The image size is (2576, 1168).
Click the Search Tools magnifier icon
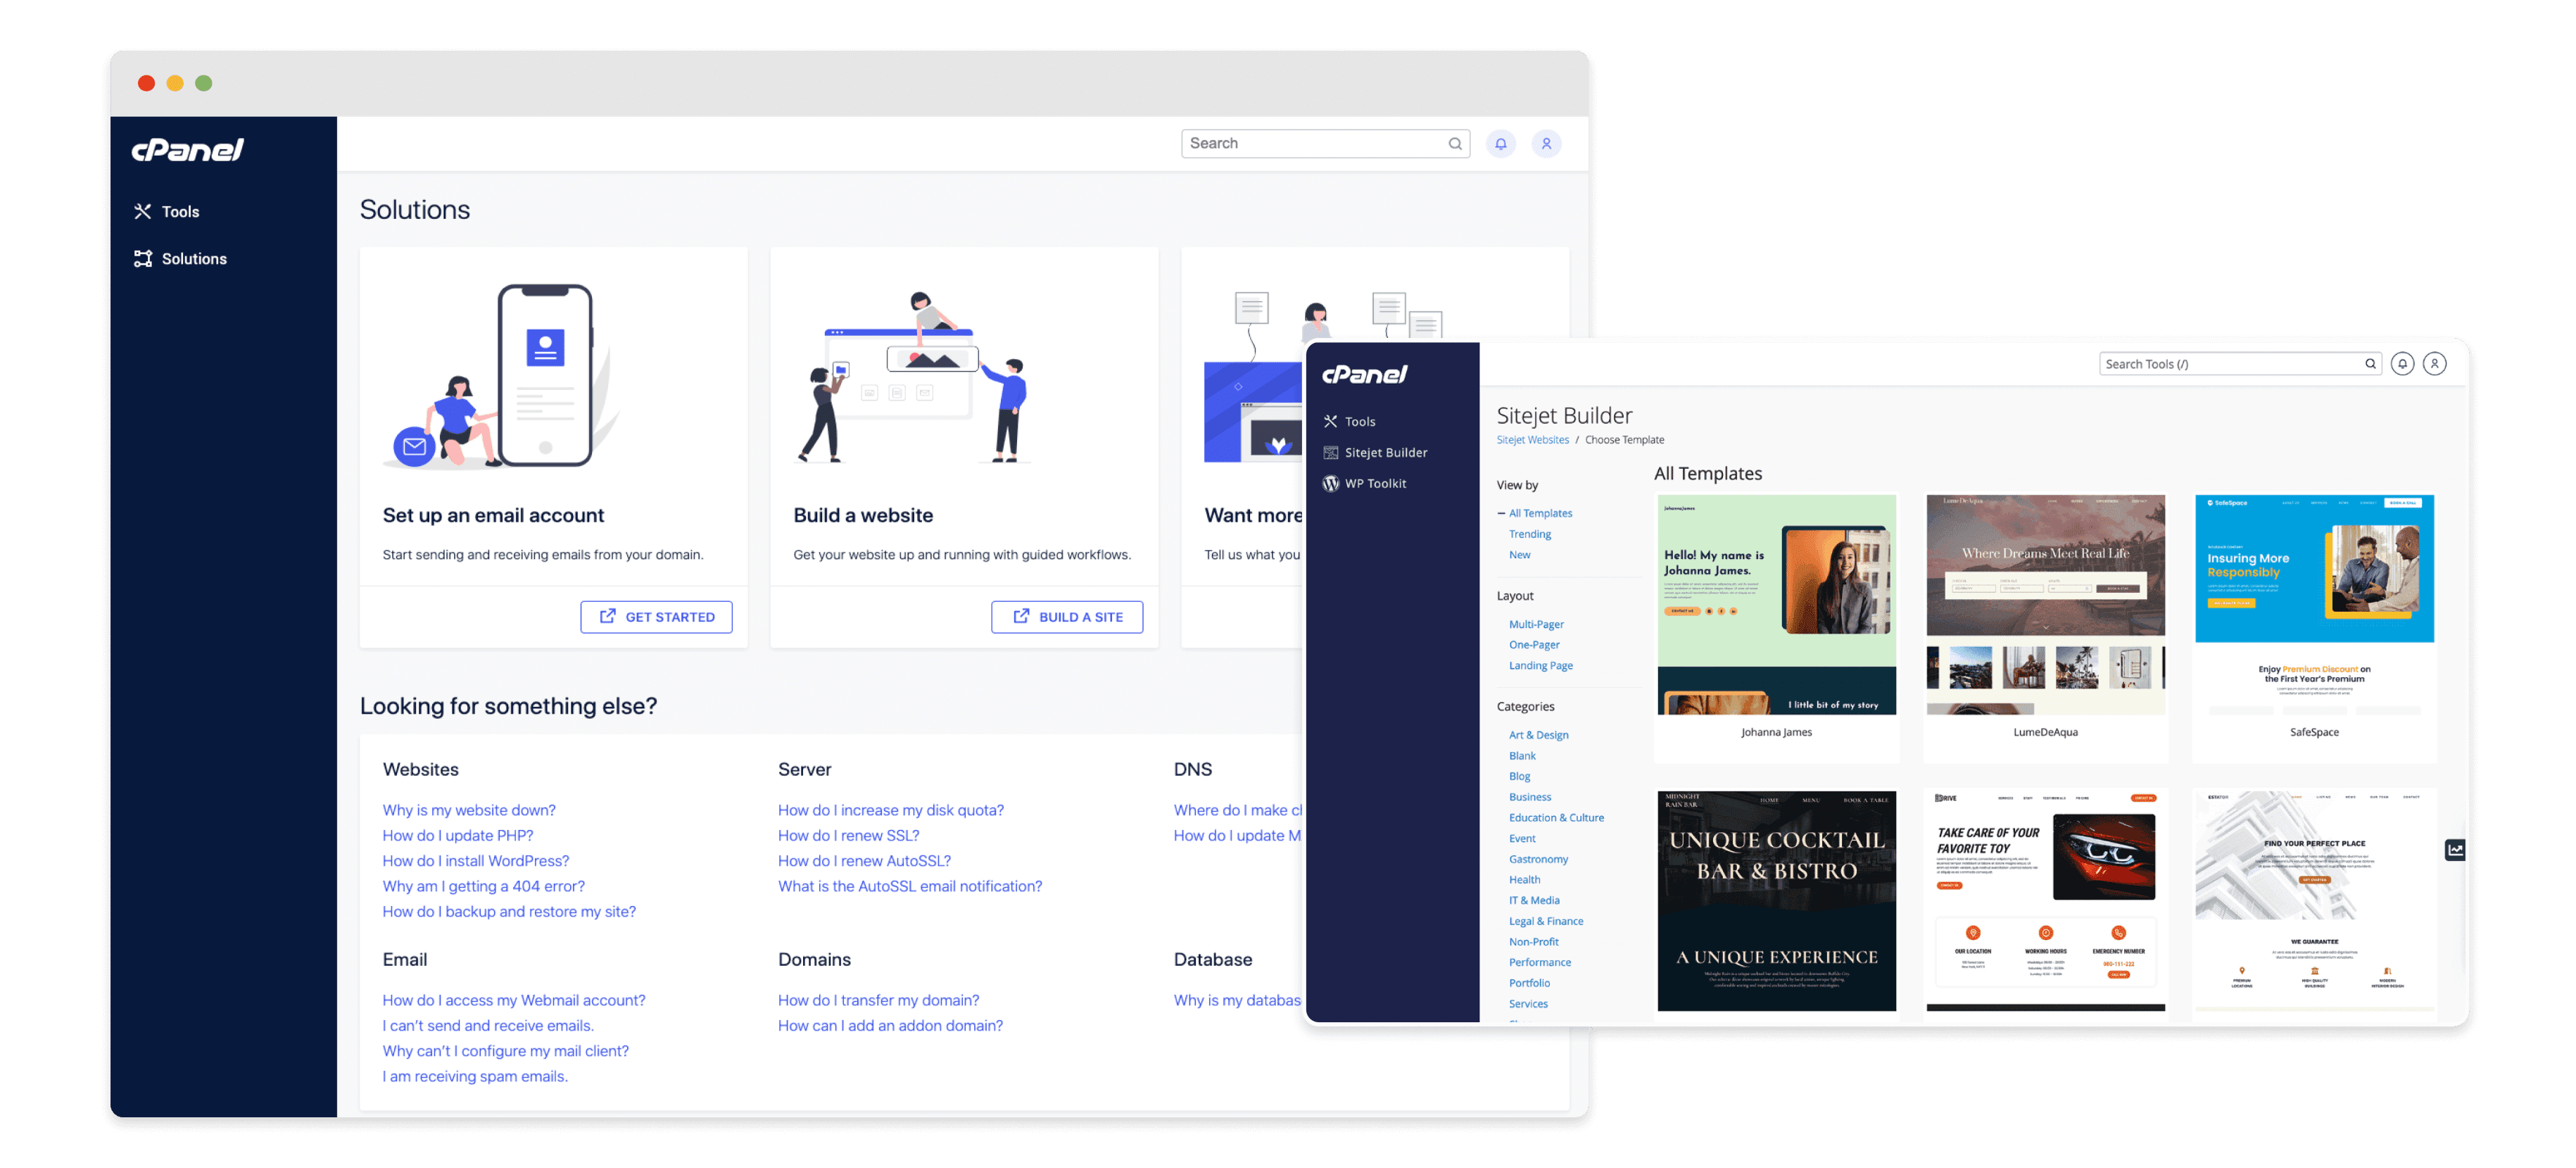click(2370, 364)
